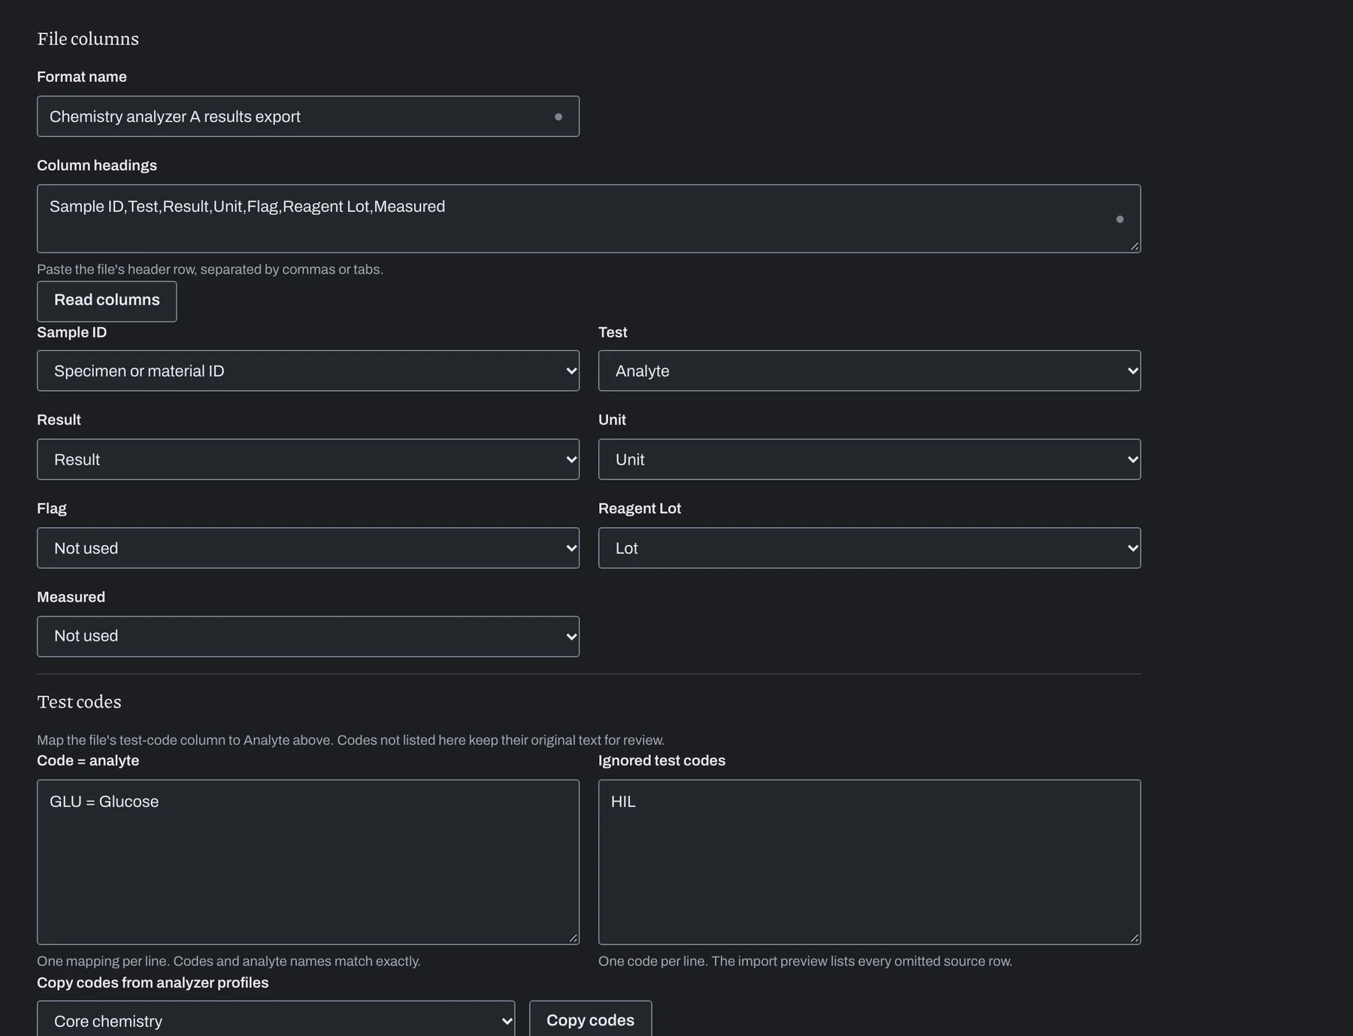Screen dimensions: 1353x1036
Task: Open the Reagent Lot mapping dropdown
Action: point(870,548)
